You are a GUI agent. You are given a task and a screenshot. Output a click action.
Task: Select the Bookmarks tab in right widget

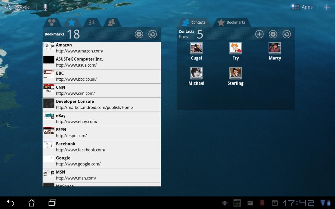coord(232,22)
